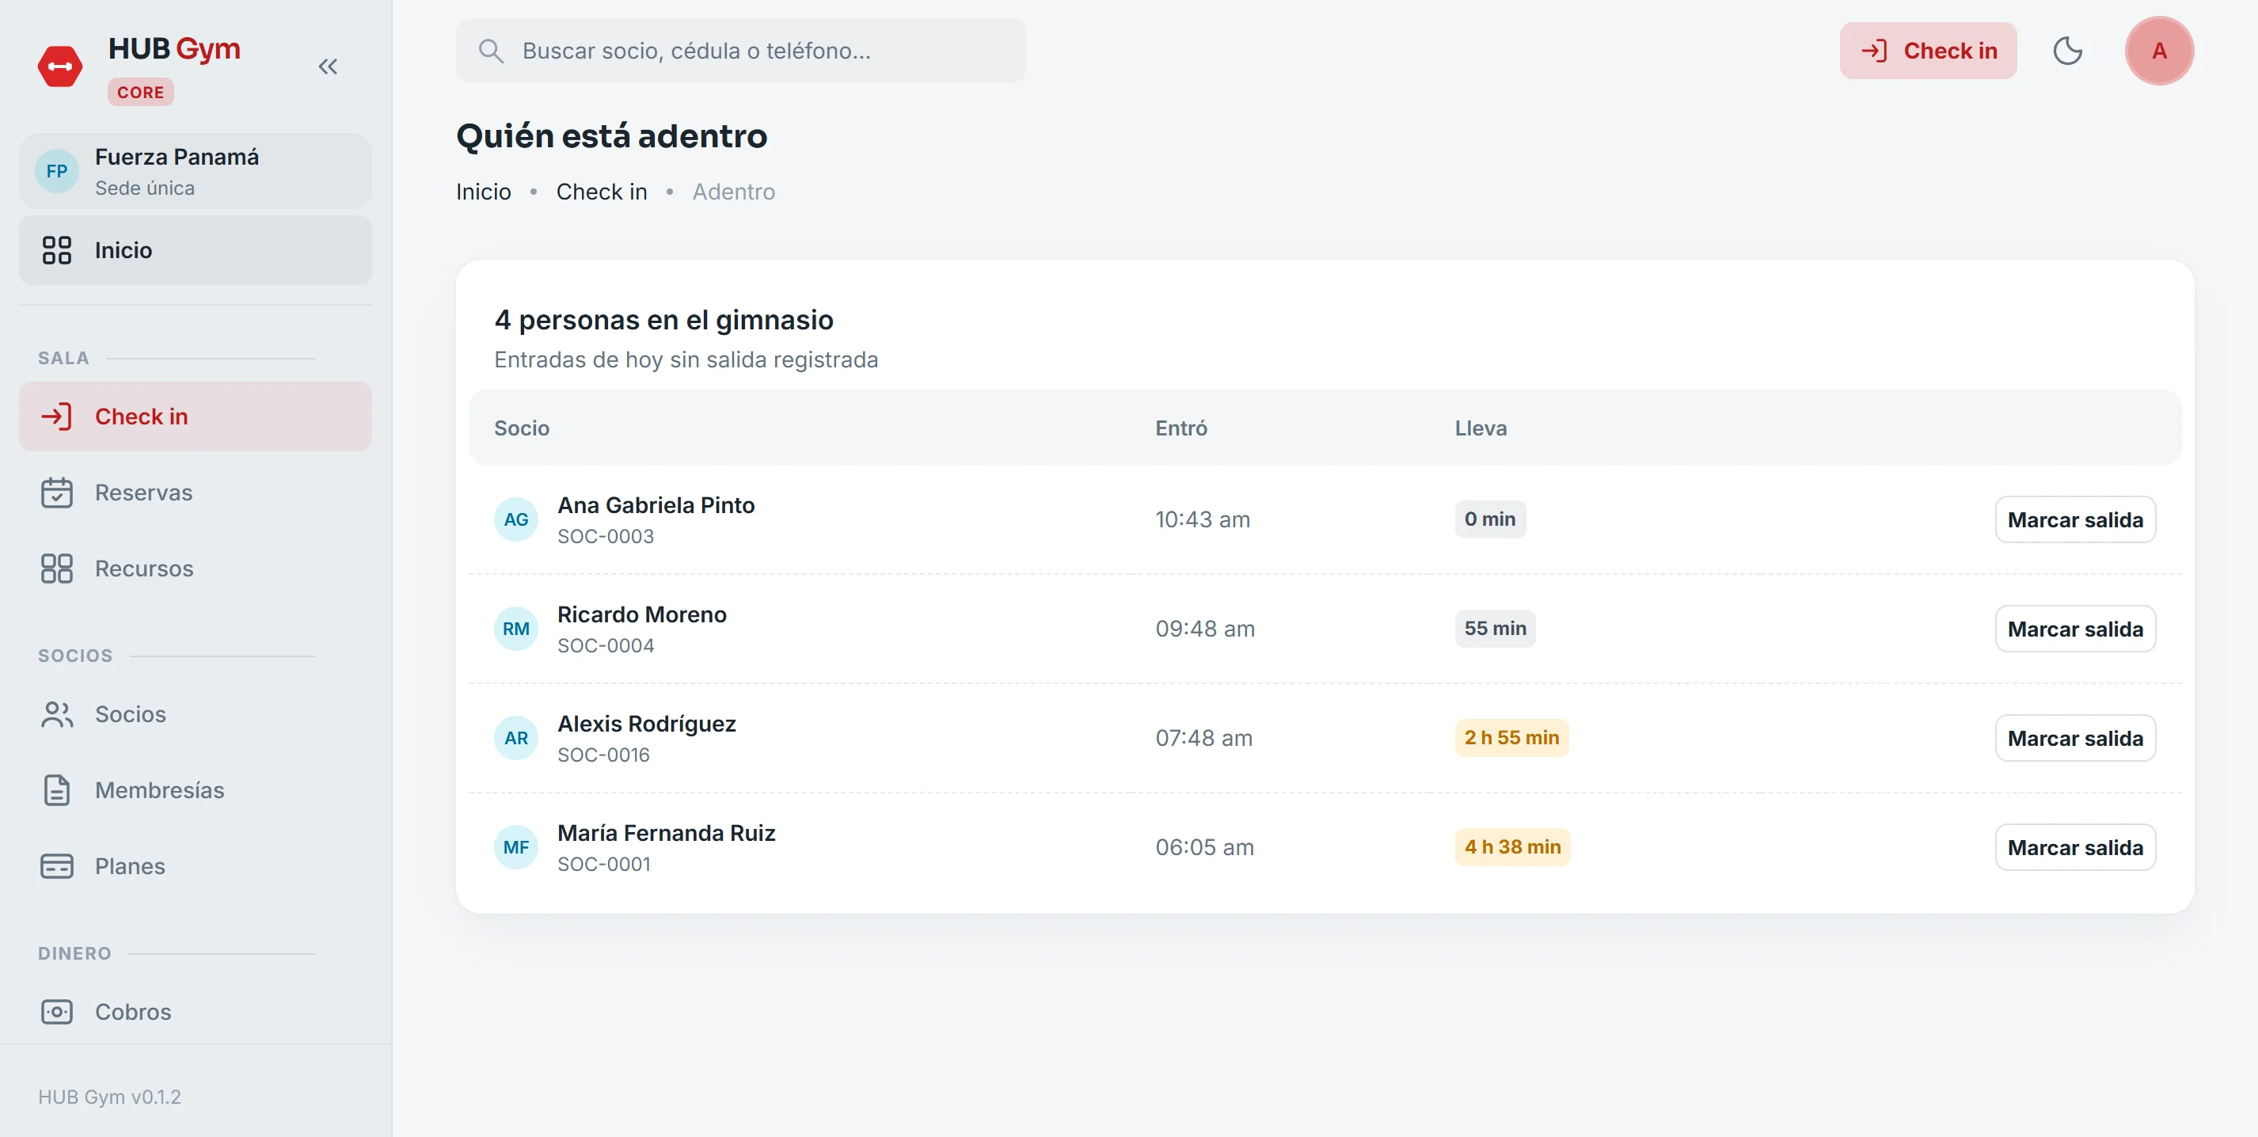
Task: Mark exit for Ana Gabriela Pinto
Action: (x=2075, y=520)
